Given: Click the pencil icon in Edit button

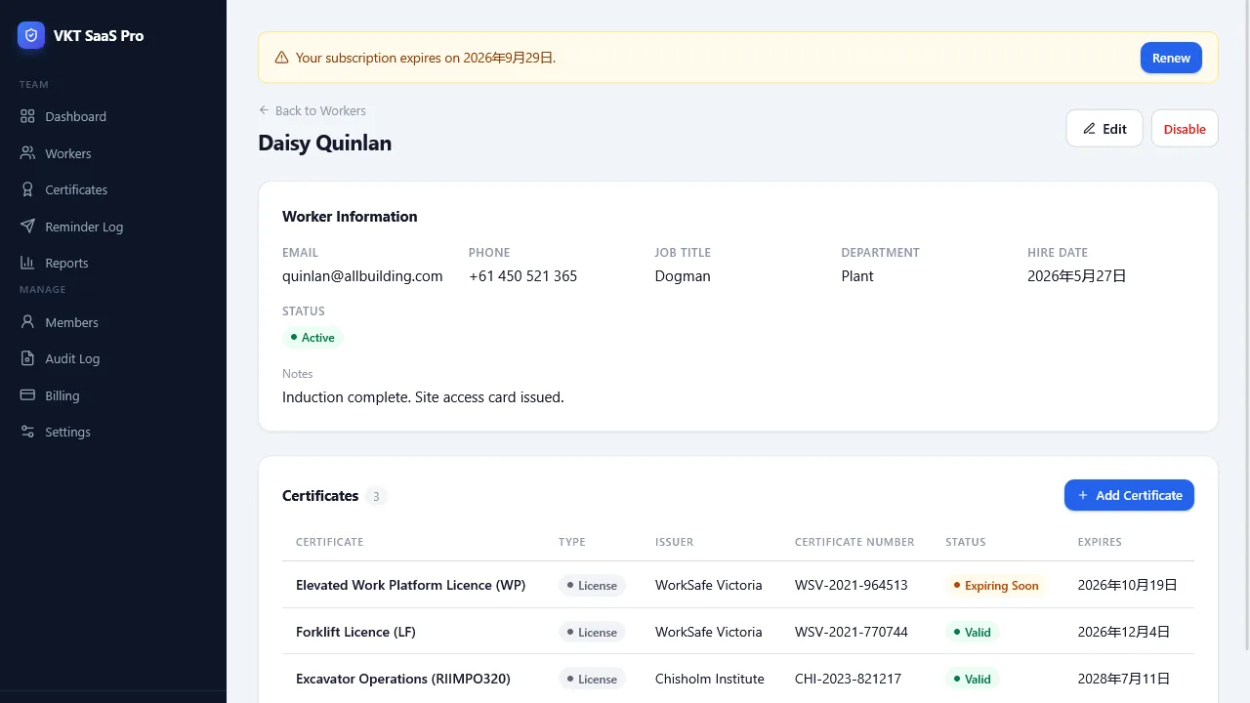Looking at the screenshot, I should click(x=1089, y=129).
